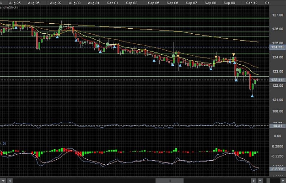Image resolution: width=286 pixels, height=183 pixels.
Task: Click the Aug 29 date label
Action: coord(56,3)
